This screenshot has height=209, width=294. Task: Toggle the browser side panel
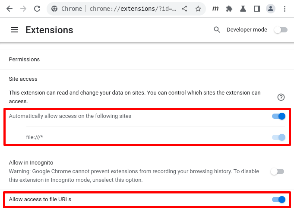(256, 9)
